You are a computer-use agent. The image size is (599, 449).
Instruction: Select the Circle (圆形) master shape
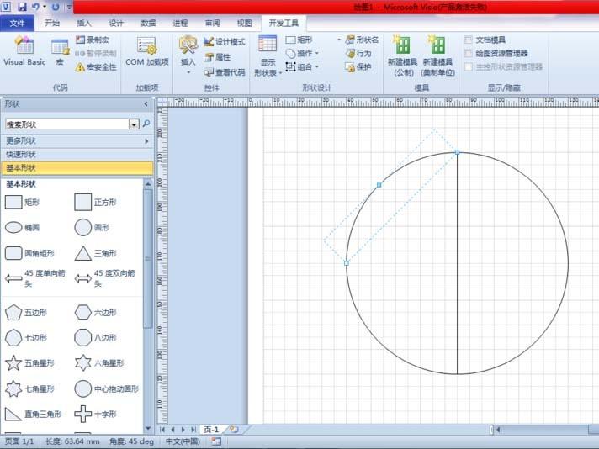(x=92, y=228)
